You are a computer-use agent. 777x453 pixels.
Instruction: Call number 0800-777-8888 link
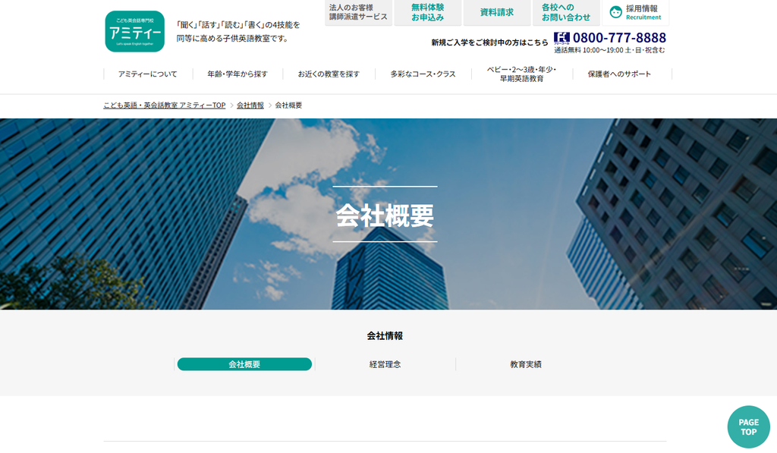pos(619,38)
